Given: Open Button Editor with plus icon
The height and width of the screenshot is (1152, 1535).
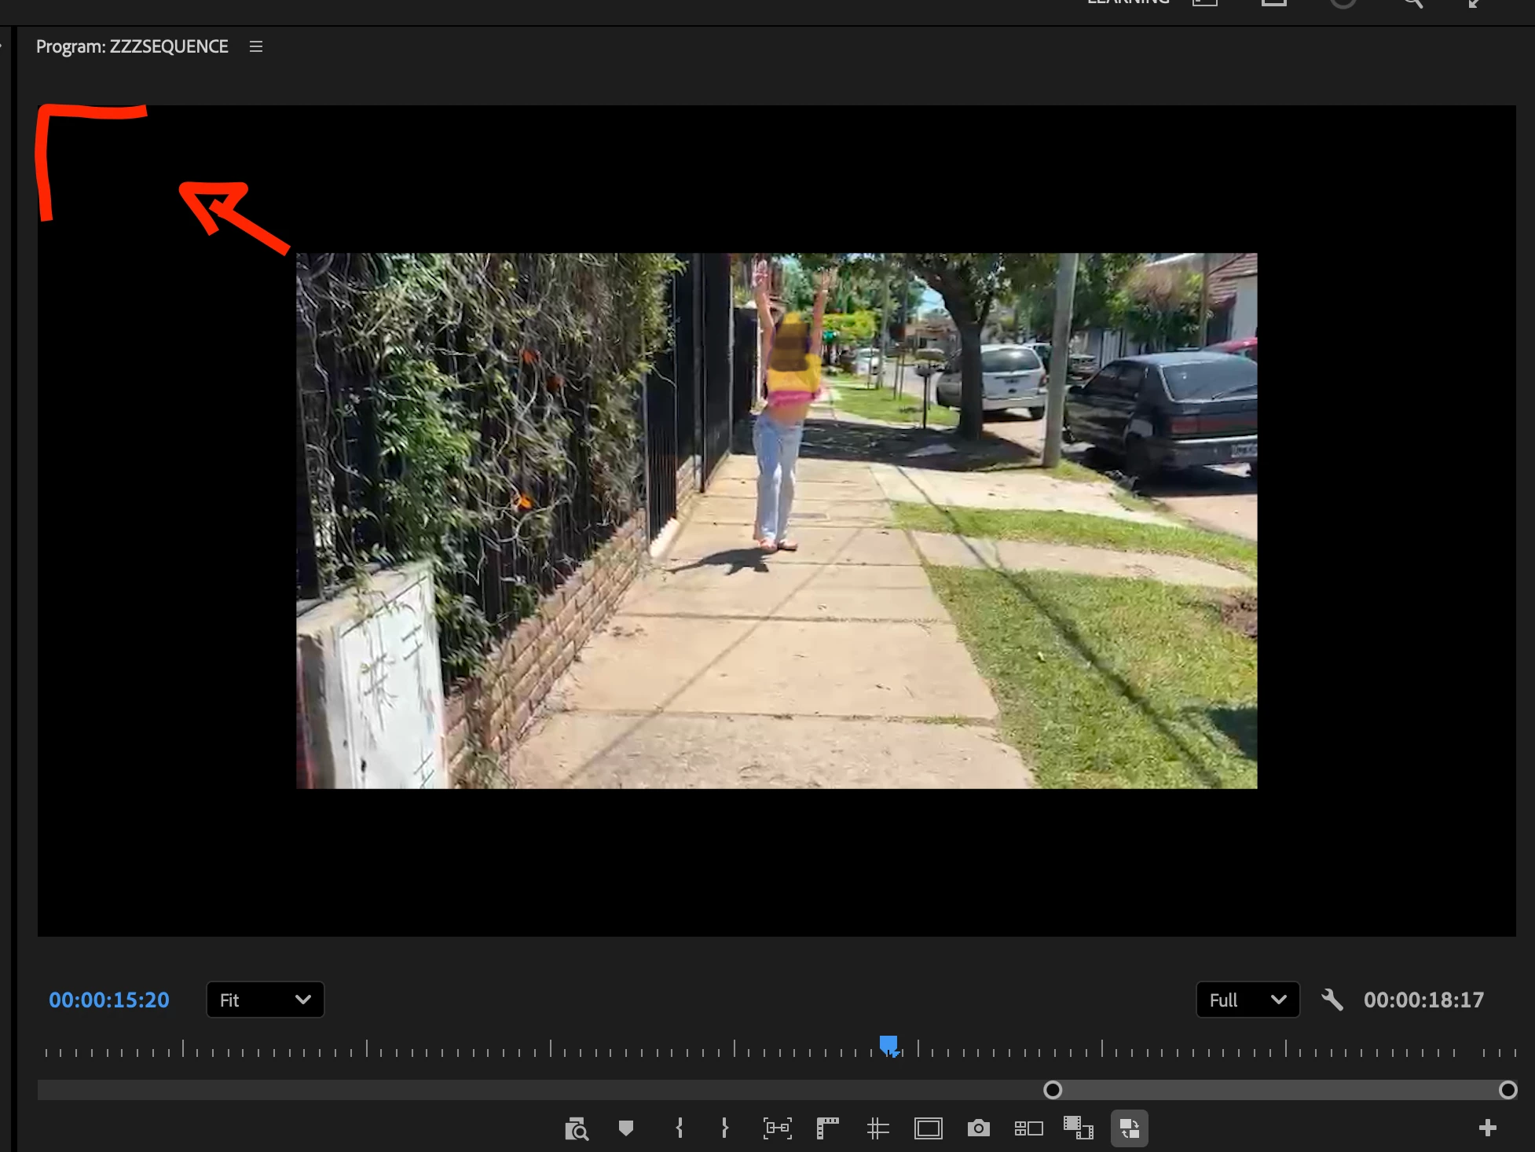Looking at the screenshot, I should pyautogui.click(x=1487, y=1128).
